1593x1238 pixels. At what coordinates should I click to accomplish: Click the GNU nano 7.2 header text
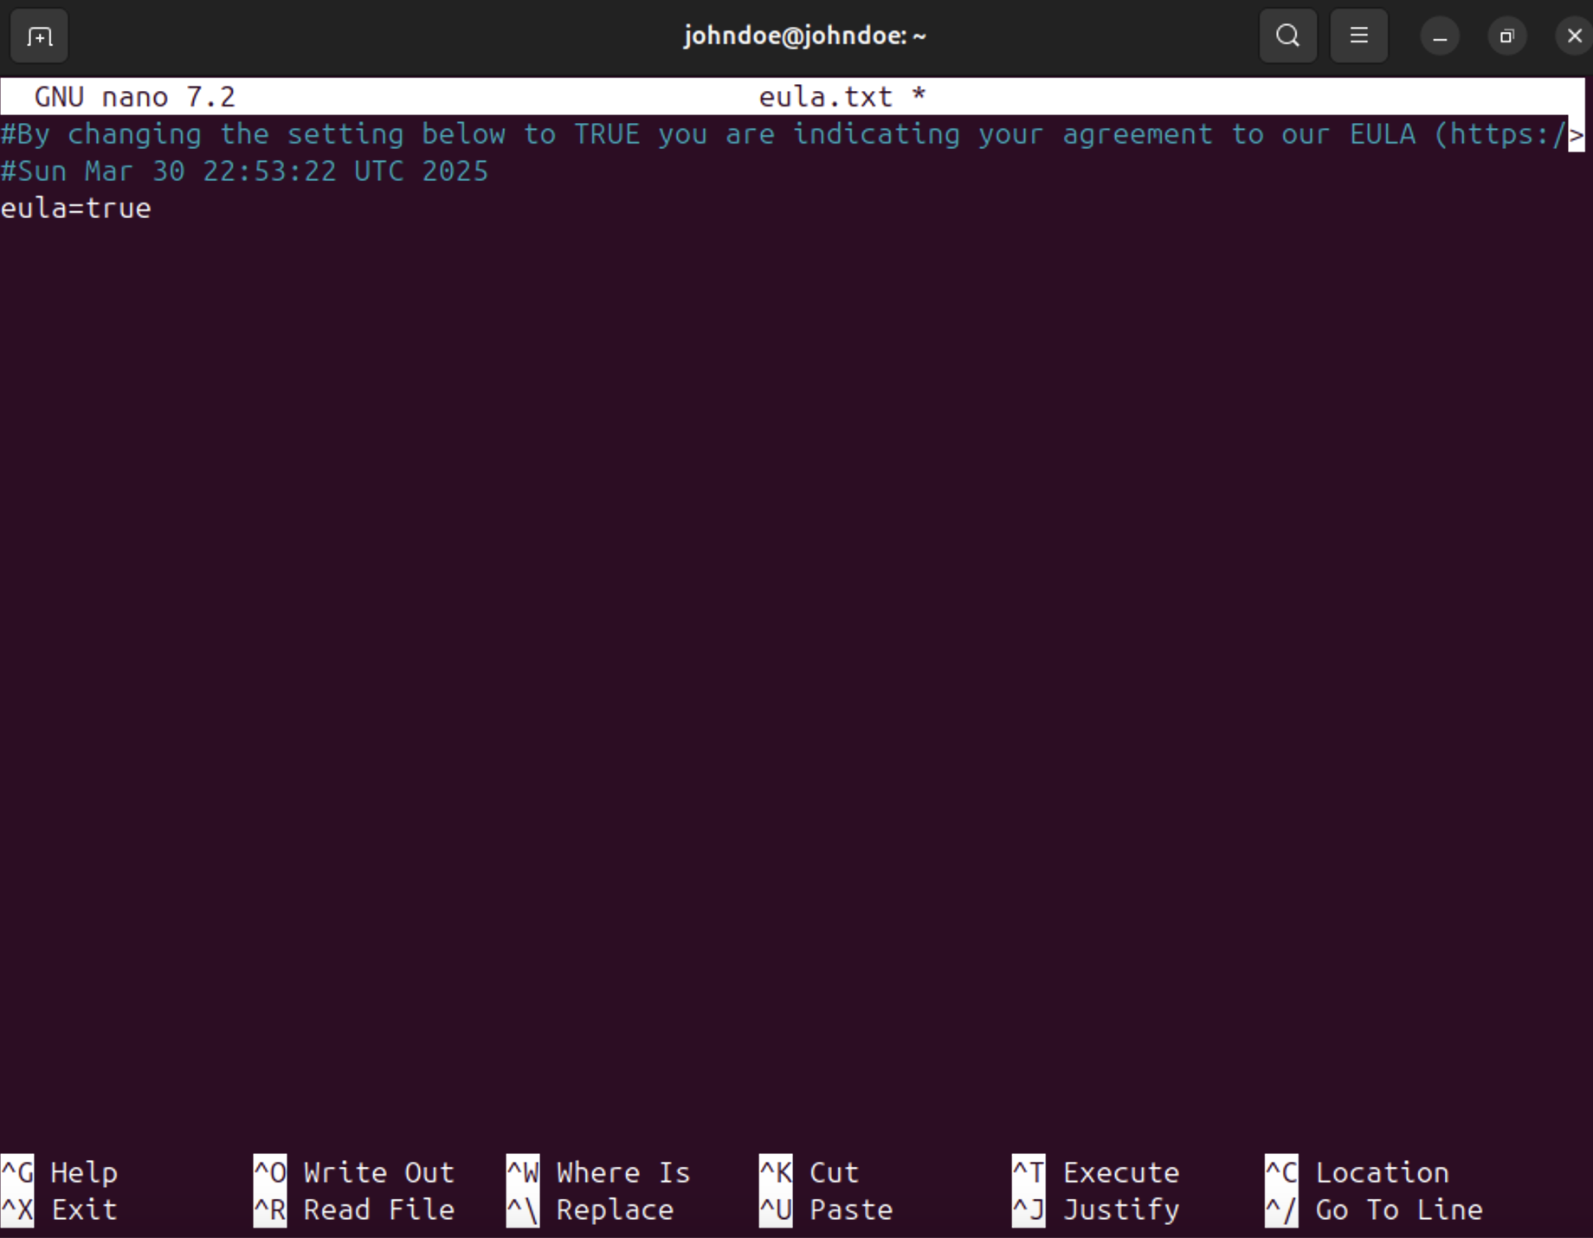click(x=134, y=97)
